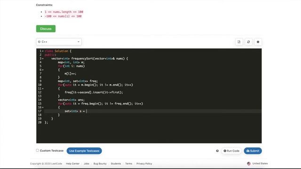Click the 'for(int i: nums)' line
The height and width of the screenshot is (169, 301).
point(71,66)
